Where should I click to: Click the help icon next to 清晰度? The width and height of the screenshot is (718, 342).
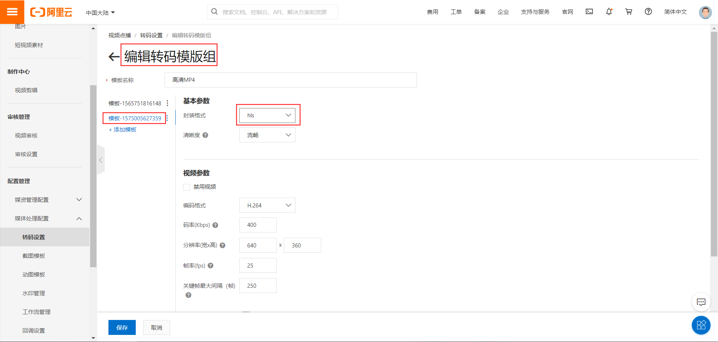click(x=205, y=135)
